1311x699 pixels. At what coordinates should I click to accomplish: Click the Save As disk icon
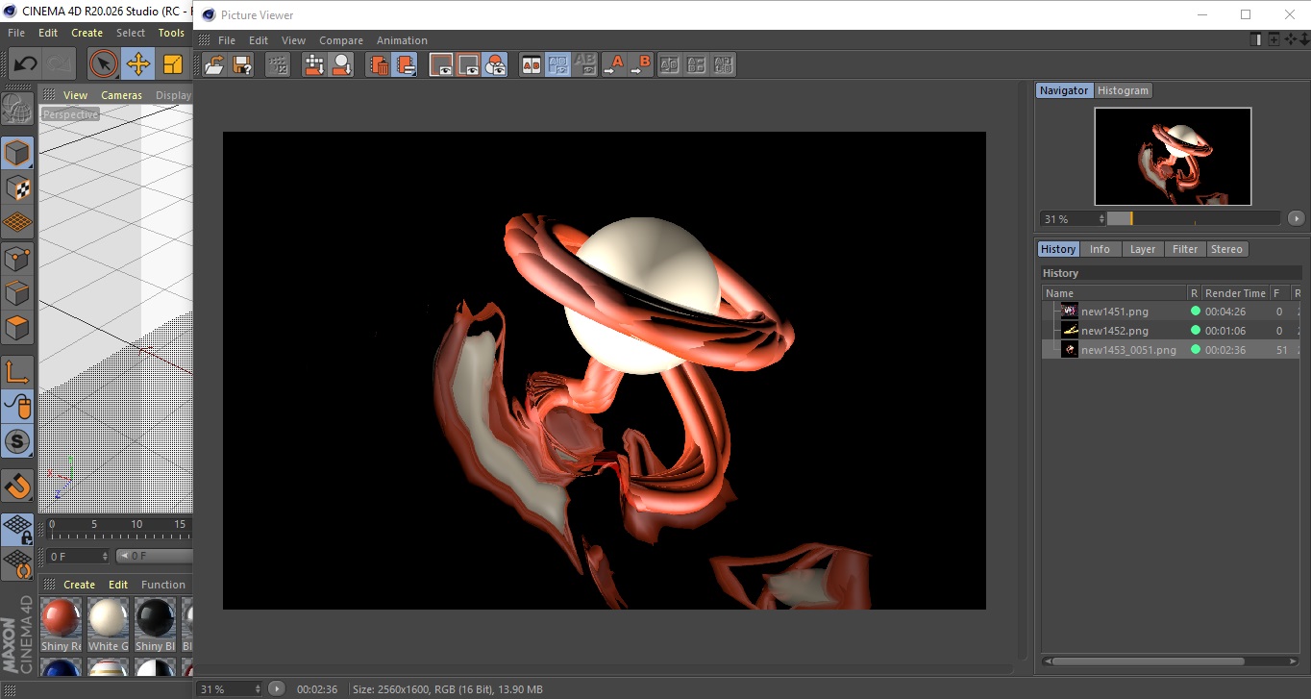click(x=242, y=64)
